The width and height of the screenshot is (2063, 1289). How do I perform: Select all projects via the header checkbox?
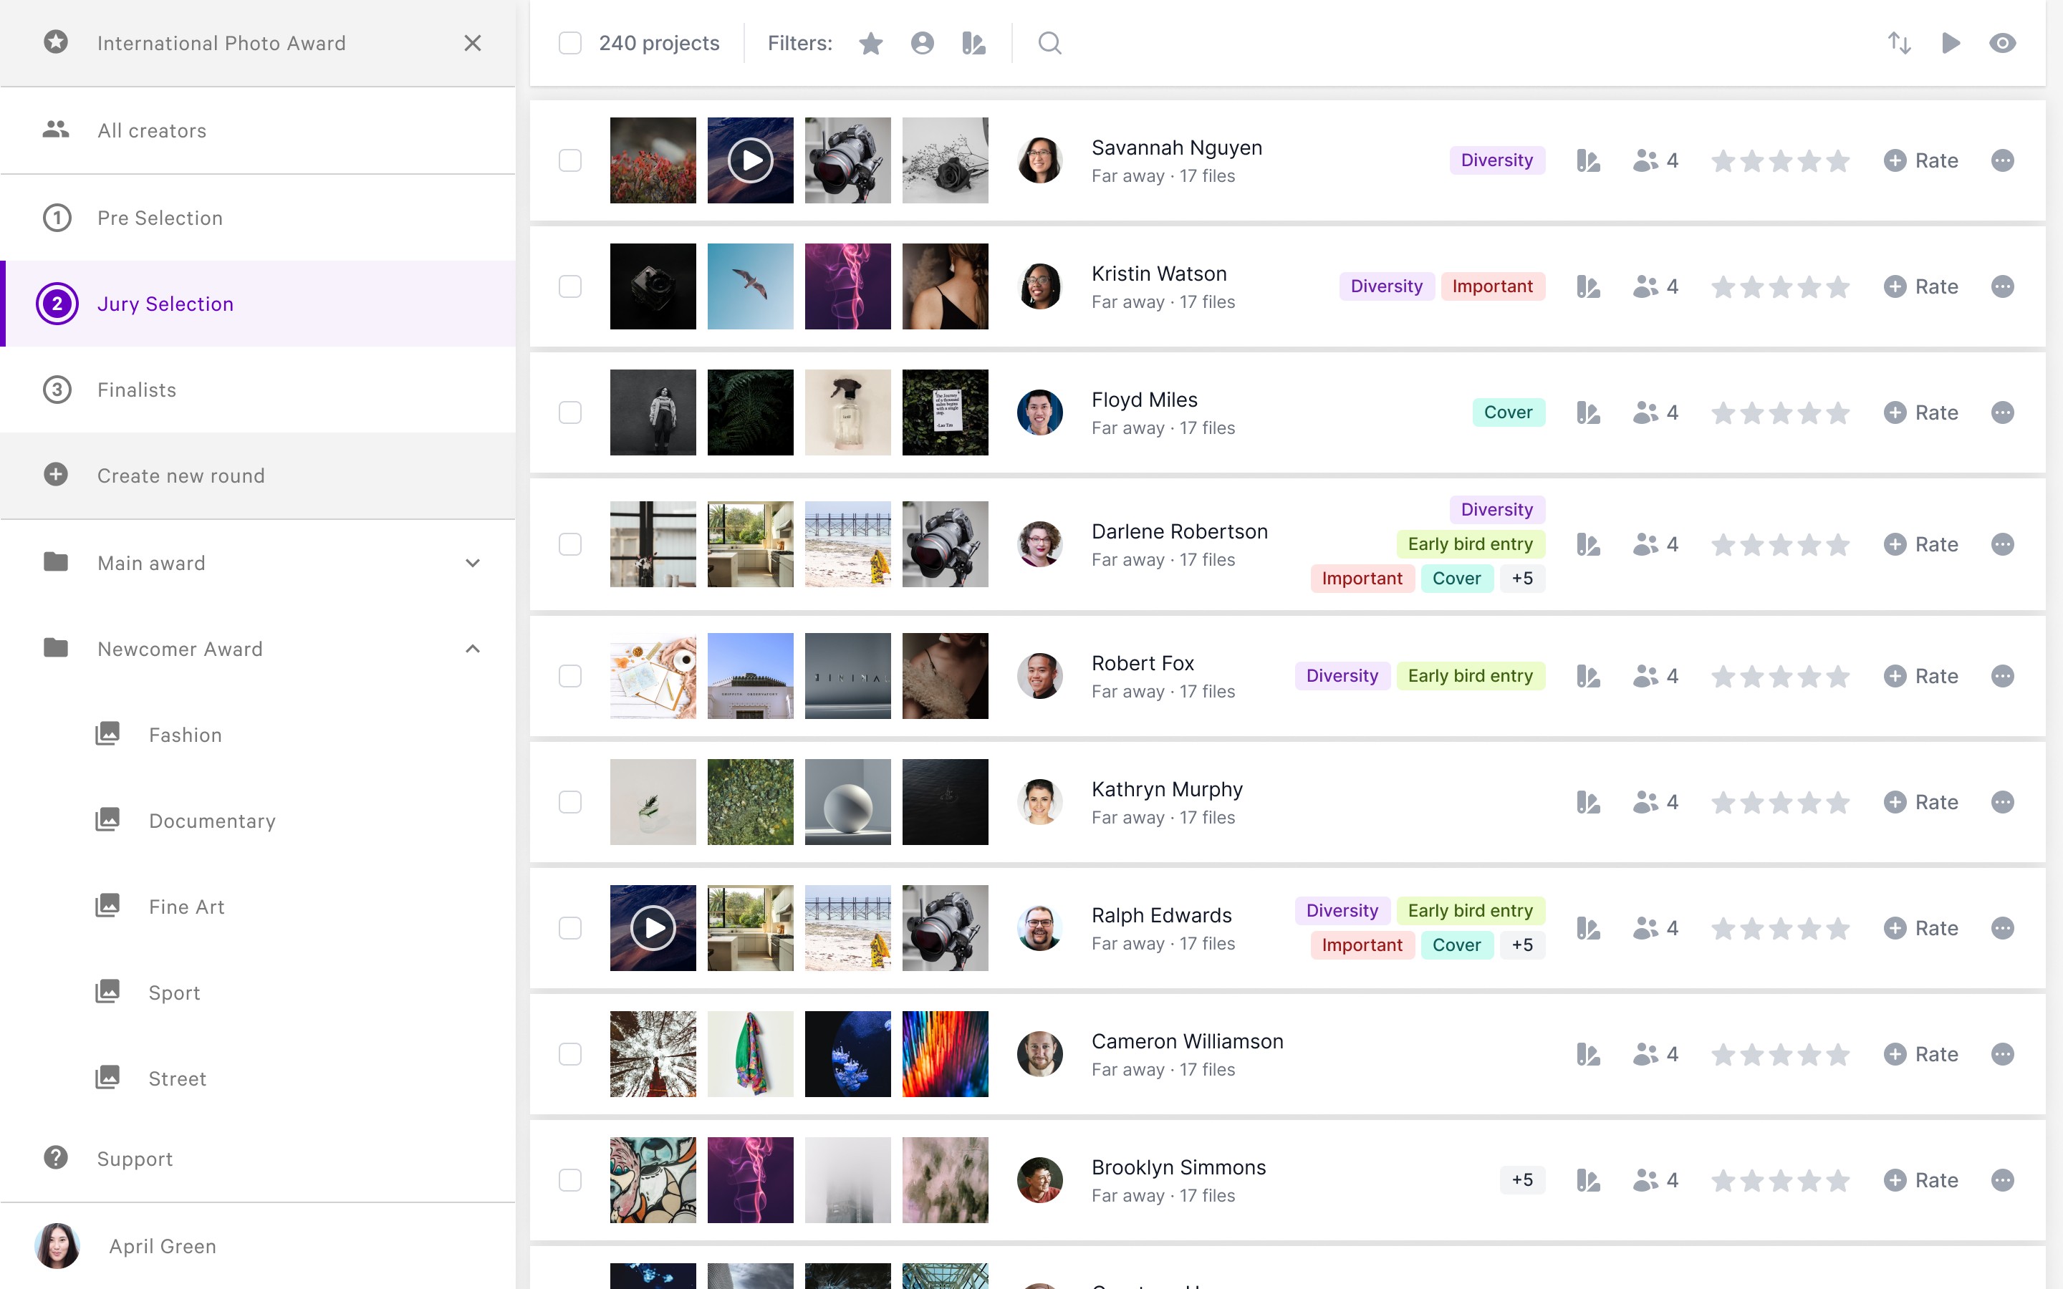pyautogui.click(x=570, y=43)
